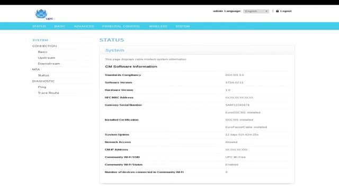Viewport: 339px width, 190px height.
Task: Select DIAGNOSTIC in the sidebar
Action: coord(43,81)
